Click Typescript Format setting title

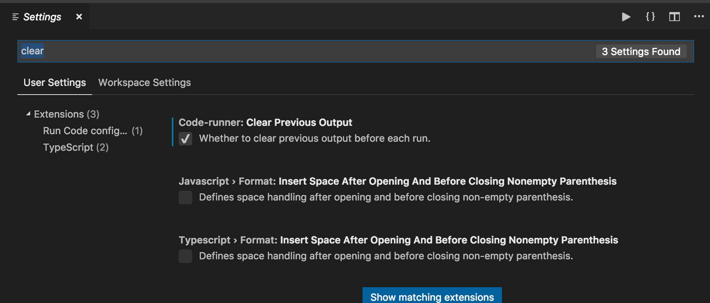[398, 240]
